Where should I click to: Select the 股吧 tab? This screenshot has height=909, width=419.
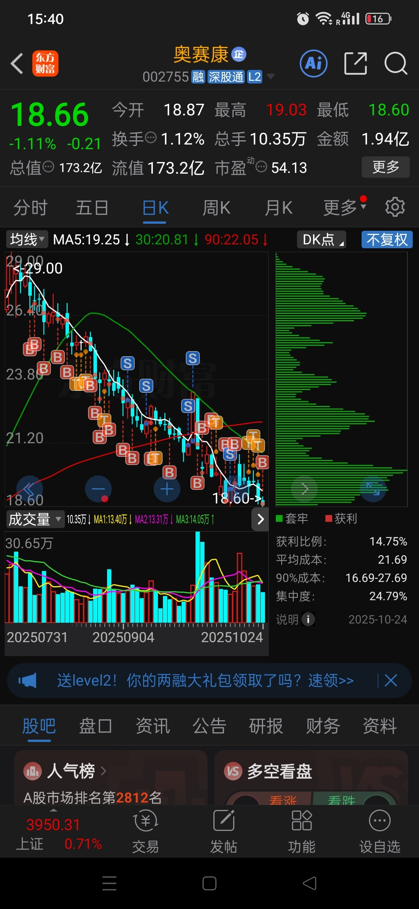[x=39, y=726]
